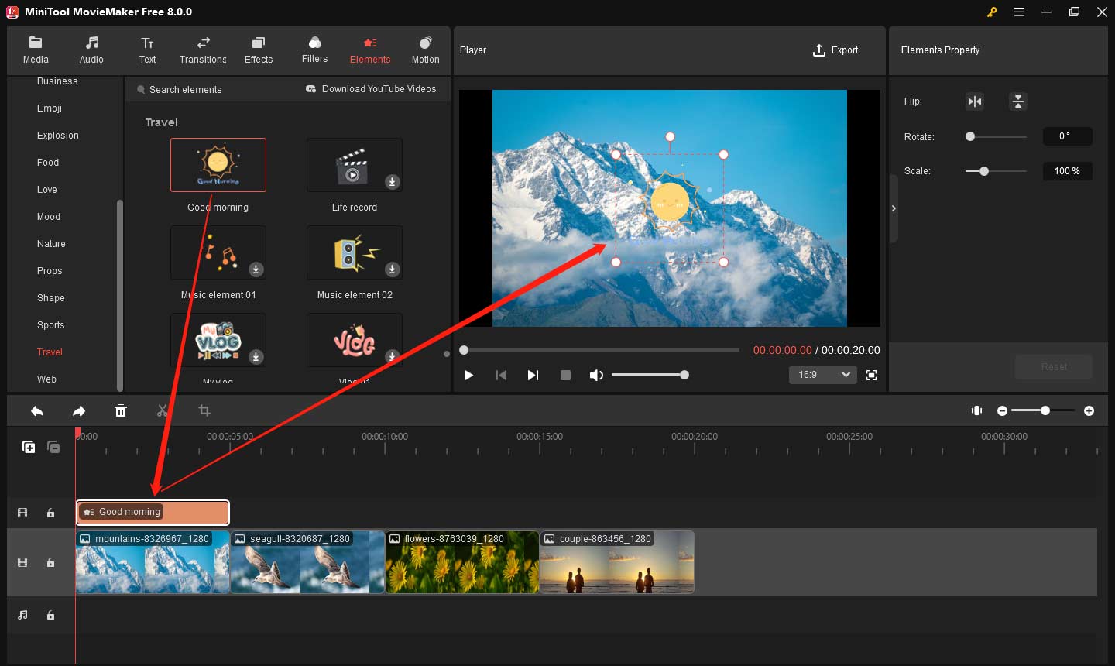Choose the Emoji elements category
Image resolution: width=1115 pixels, height=666 pixels.
50,108
